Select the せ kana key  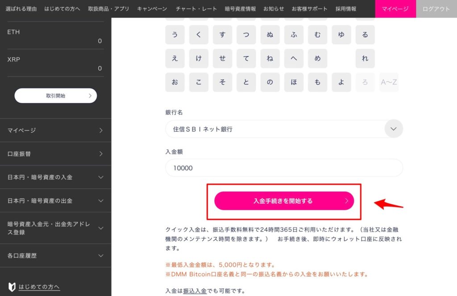pos(222,58)
